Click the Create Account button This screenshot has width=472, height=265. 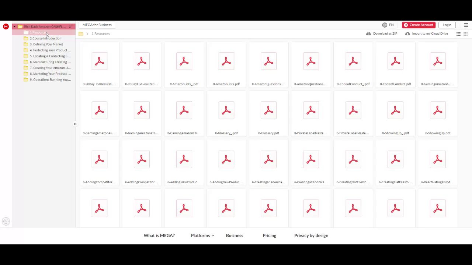[419, 25]
